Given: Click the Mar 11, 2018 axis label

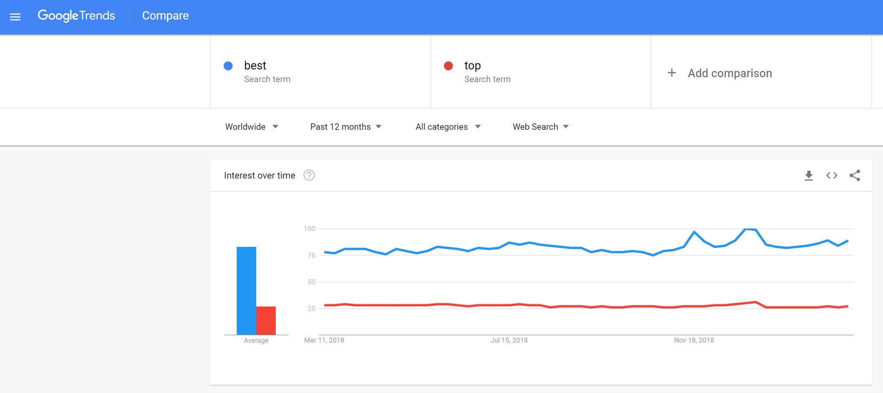Looking at the screenshot, I should pos(324,340).
